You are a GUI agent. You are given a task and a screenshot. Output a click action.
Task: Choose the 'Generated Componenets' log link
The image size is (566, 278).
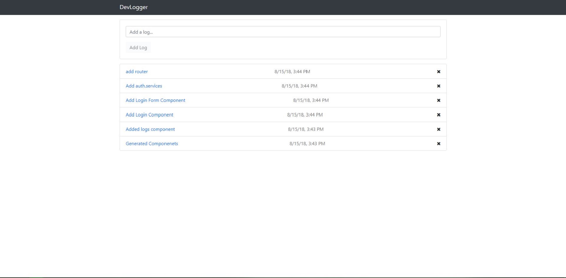(x=152, y=144)
